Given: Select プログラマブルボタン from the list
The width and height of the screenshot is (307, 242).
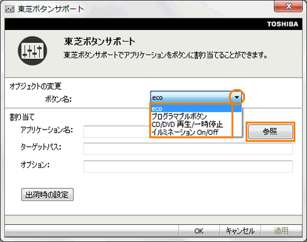Looking at the screenshot, I should 196,116.
